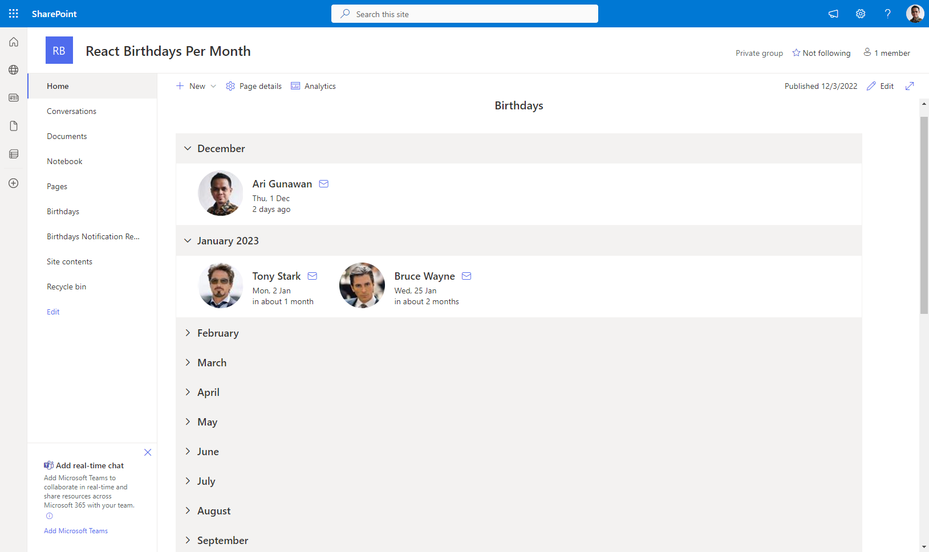Edit the page
The height and width of the screenshot is (552, 929).
pos(880,86)
